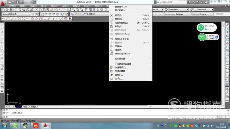Click the Save icon in the standard toolbar
Viewport: 230px width, 129px height.
pyautogui.click(x=11, y=10)
